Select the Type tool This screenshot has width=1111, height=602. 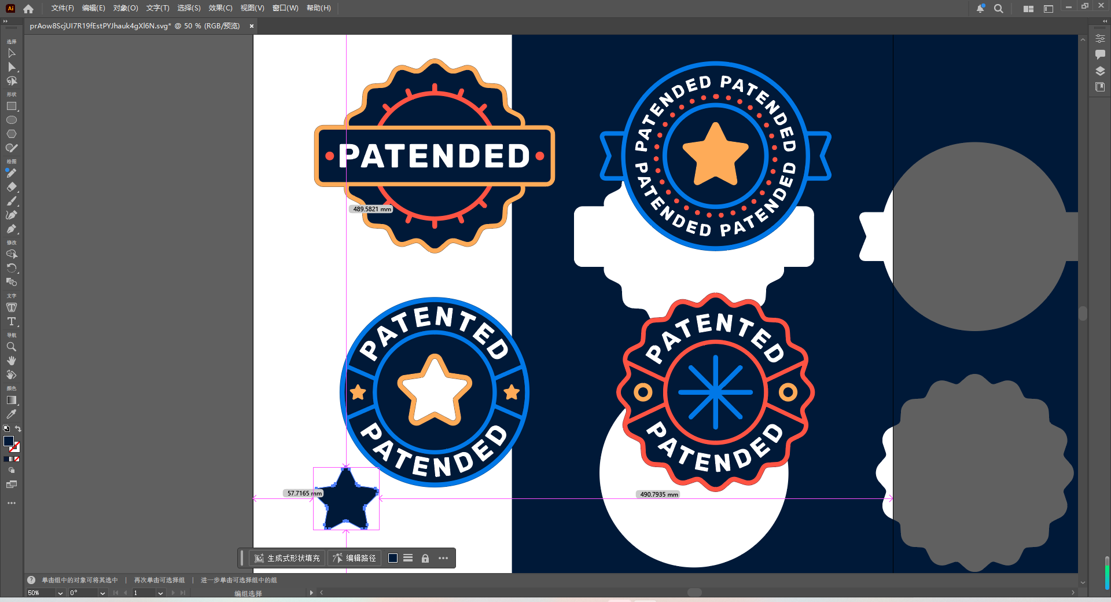tap(12, 322)
